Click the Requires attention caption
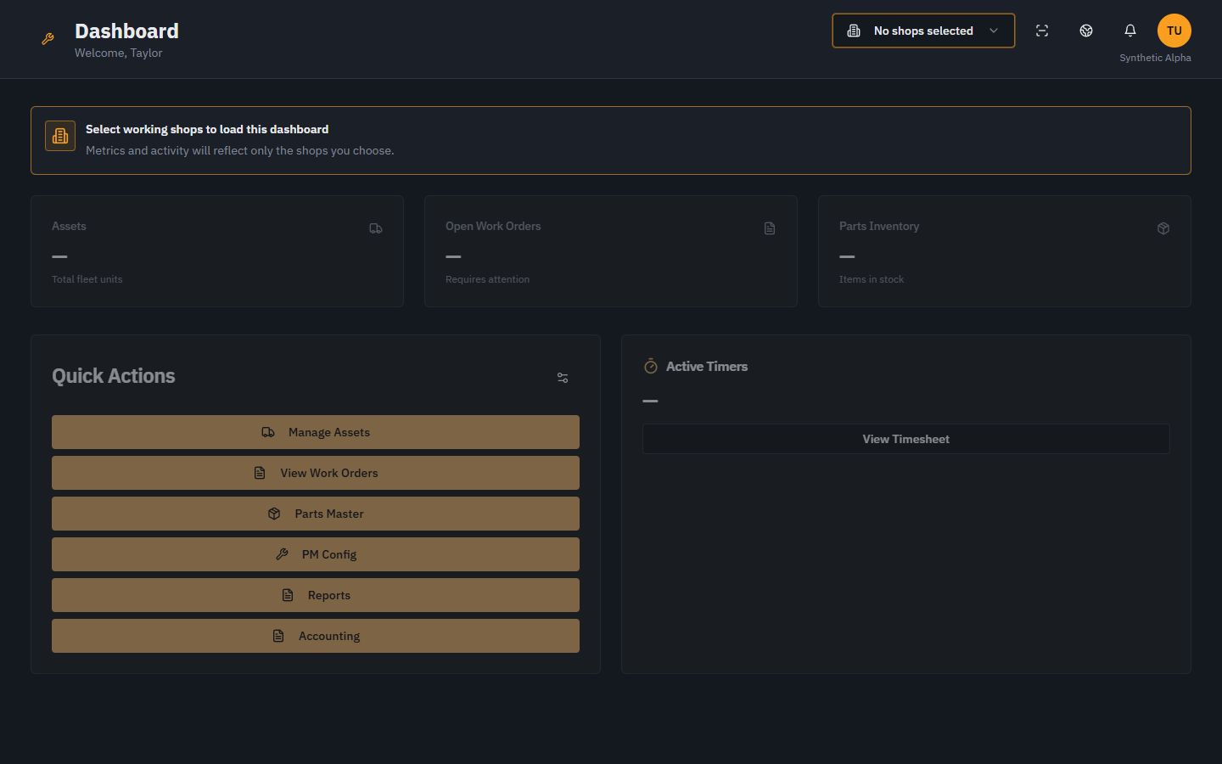The height and width of the screenshot is (764, 1222). point(487,279)
